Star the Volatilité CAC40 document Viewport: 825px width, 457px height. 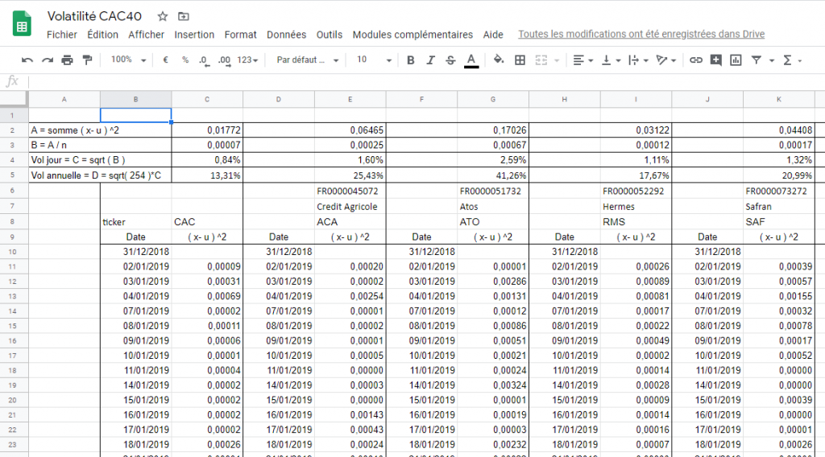point(163,16)
